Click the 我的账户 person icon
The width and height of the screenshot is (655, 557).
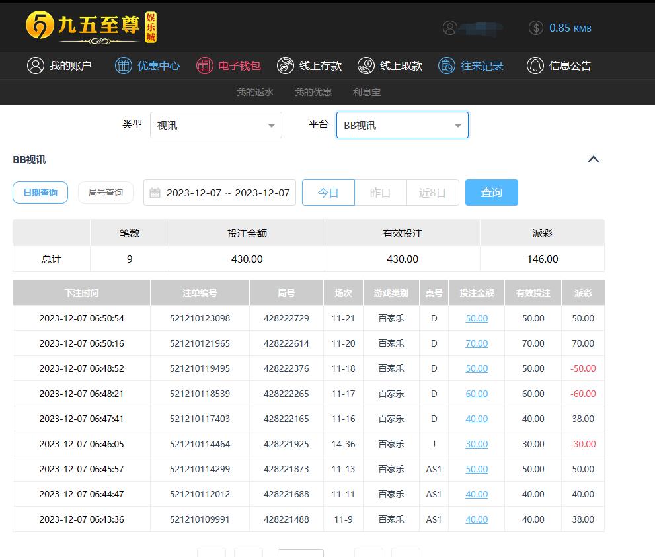click(36, 65)
